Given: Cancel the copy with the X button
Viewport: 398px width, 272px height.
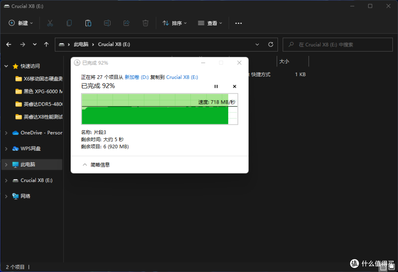Looking at the screenshot, I should [x=234, y=86].
